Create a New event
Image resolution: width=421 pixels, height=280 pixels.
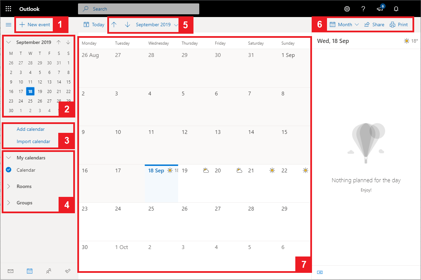[x=35, y=25]
